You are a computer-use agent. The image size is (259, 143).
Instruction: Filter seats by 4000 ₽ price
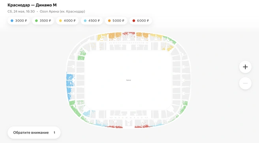point(67,20)
